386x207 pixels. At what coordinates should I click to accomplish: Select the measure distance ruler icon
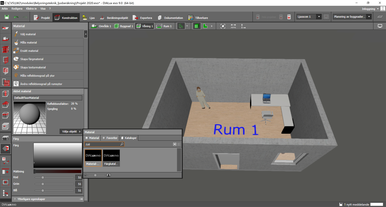233,26
